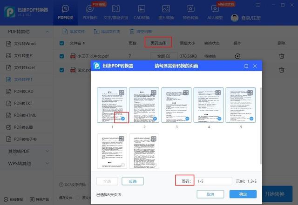Open the 特色转换 tab

point(190,13)
